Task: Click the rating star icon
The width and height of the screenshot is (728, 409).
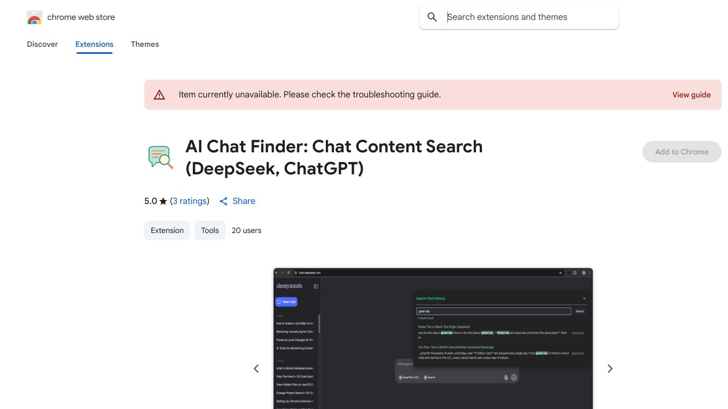Action: 163,201
